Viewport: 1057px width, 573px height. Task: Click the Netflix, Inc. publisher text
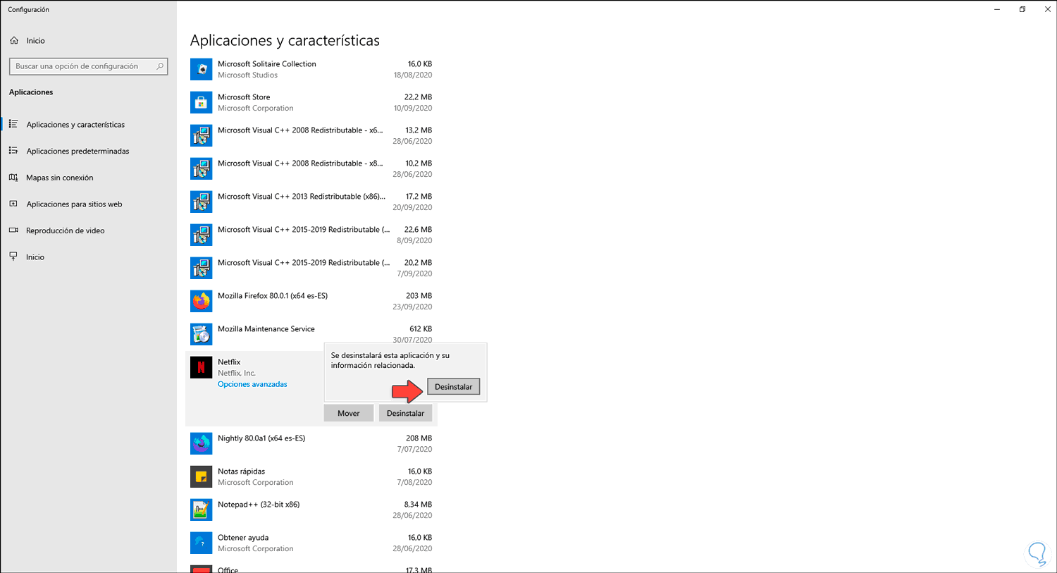tap(237, 374)
